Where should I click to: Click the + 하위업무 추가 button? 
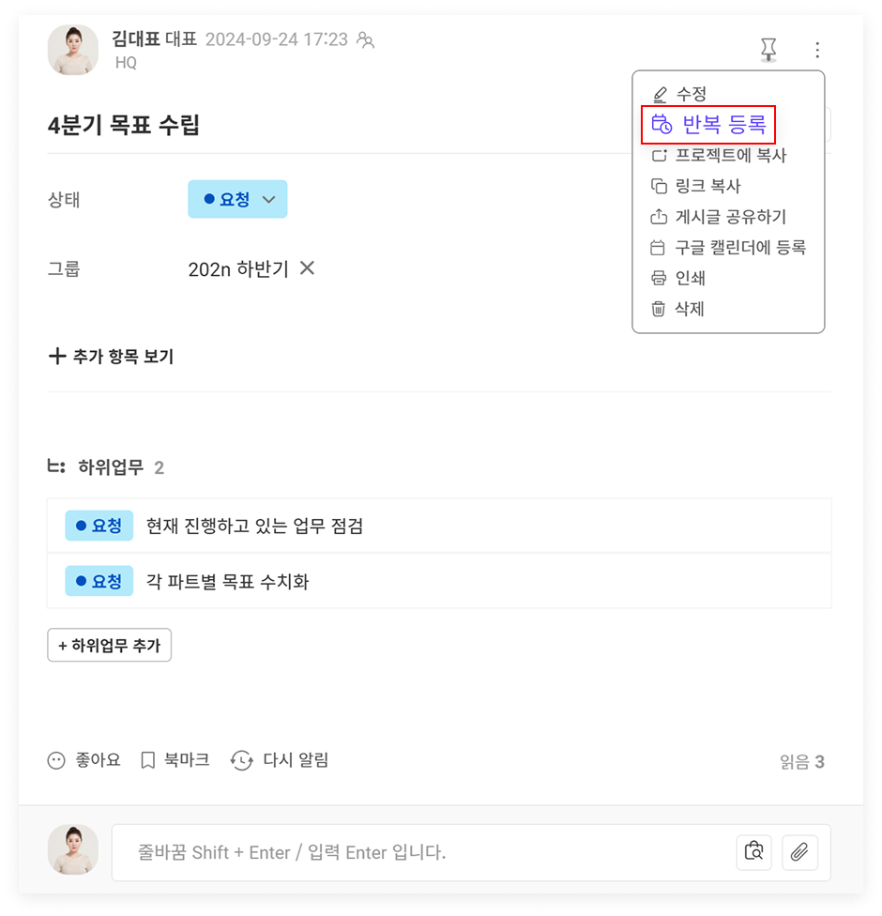coord(109,645)
